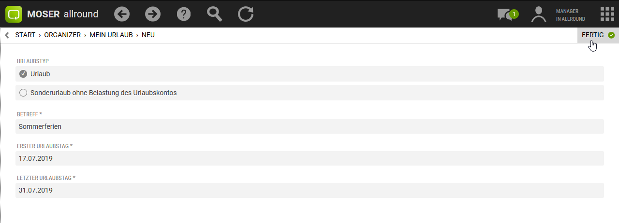Viewport: 619px width, 223px height.
Task: Open chat messages with notification badge
Action: 506,14
